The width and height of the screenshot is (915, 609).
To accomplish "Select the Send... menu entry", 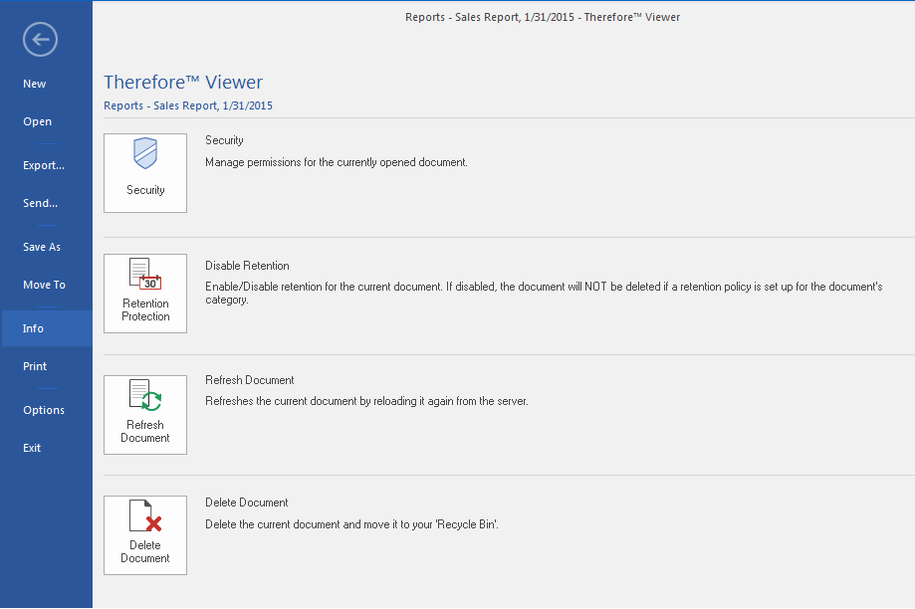I will click(40, 204).
